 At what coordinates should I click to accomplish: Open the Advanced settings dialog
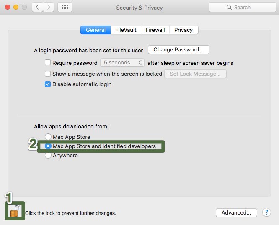point(236,212)
